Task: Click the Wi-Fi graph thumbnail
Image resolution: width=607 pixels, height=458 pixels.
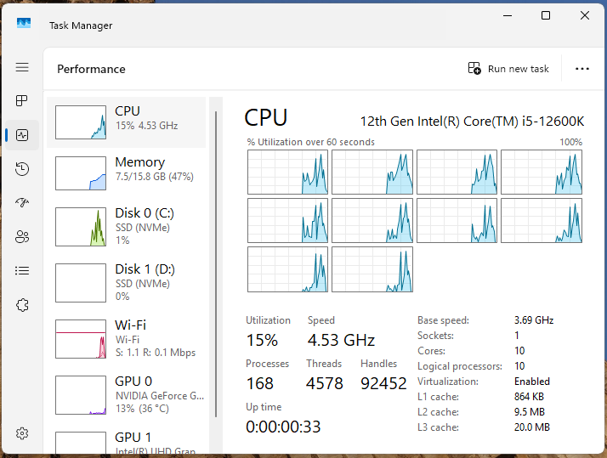Action: [x=81, y=339]
